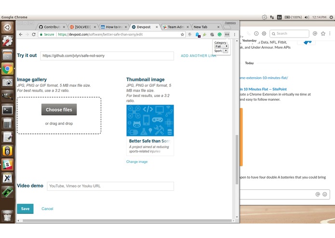335x238 pixels.
Task: Click the double-arrow extension icon in Chrome toolbar
Action: click(x=227, y=34)
